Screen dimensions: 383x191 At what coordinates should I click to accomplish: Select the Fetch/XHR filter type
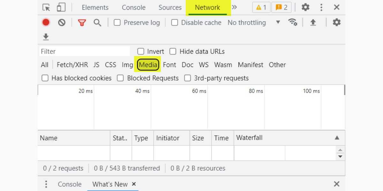(72, 65)
